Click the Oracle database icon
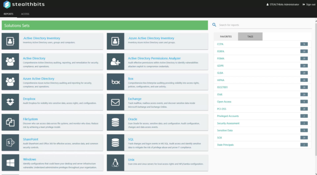This screenshot has height=175, width=317. tap(115, 122)
